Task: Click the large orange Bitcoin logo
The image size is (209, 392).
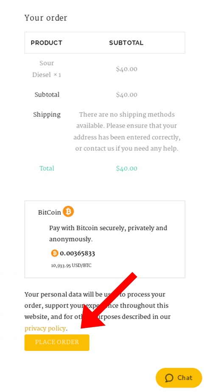Action: click(x=68, y=212)
